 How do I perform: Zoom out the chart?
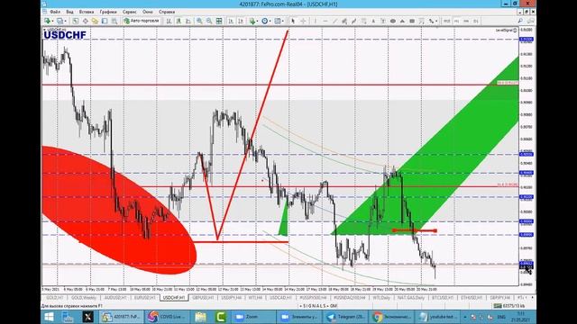click(209, 21)
